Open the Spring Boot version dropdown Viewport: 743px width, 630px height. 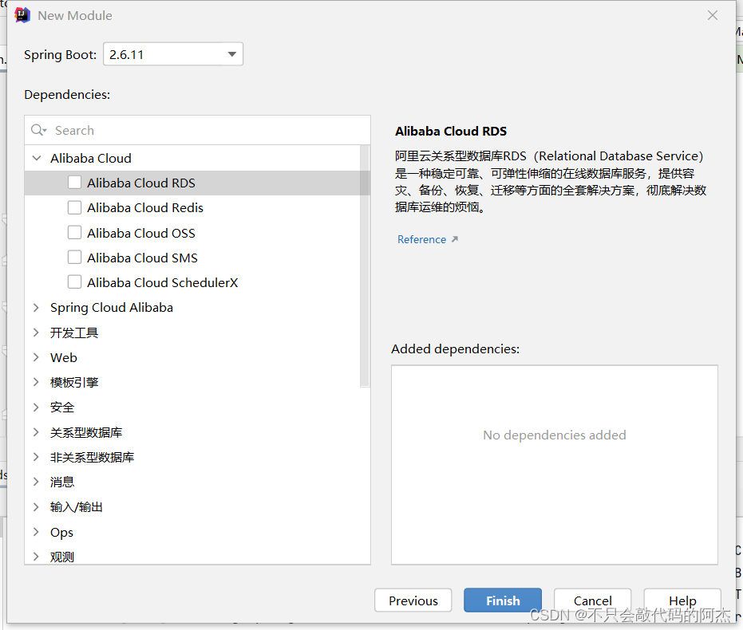pos(231,54)
